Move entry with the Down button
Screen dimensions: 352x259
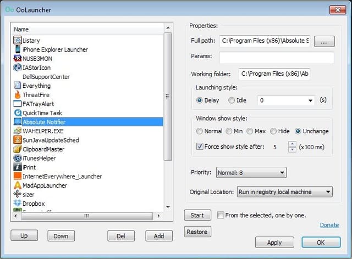(61, 236)
